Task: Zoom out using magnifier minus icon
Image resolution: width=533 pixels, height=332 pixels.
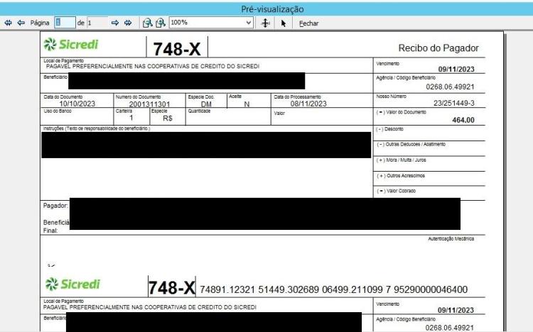Action: [147, 23]
